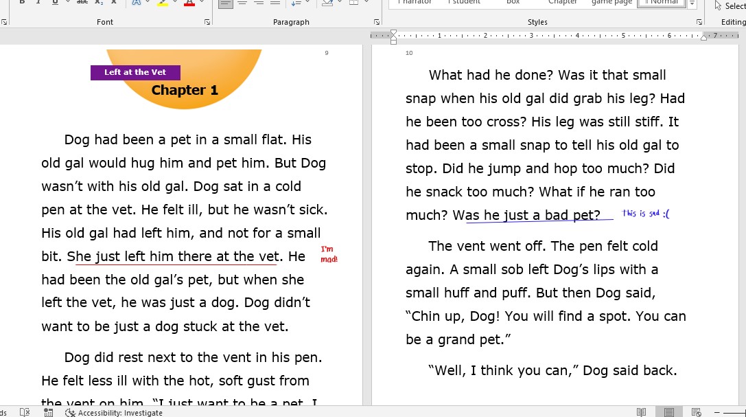746x417 pixels.
Task: Apply the narrator style
Action: tap(415, 2)
